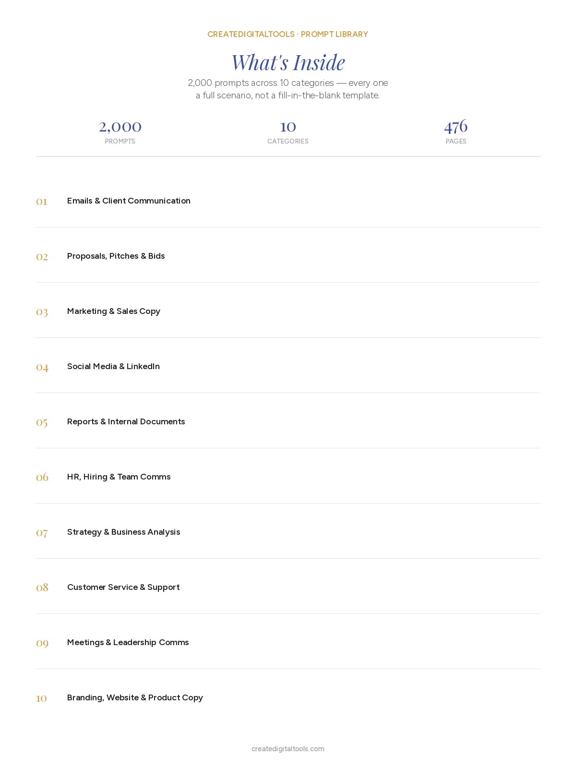Screen dimensions: 576x768
Task: Click the 476 pages statistic
Action: click(456, 132)
